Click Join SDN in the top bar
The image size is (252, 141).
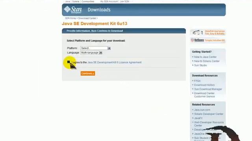tap(124, 2)
